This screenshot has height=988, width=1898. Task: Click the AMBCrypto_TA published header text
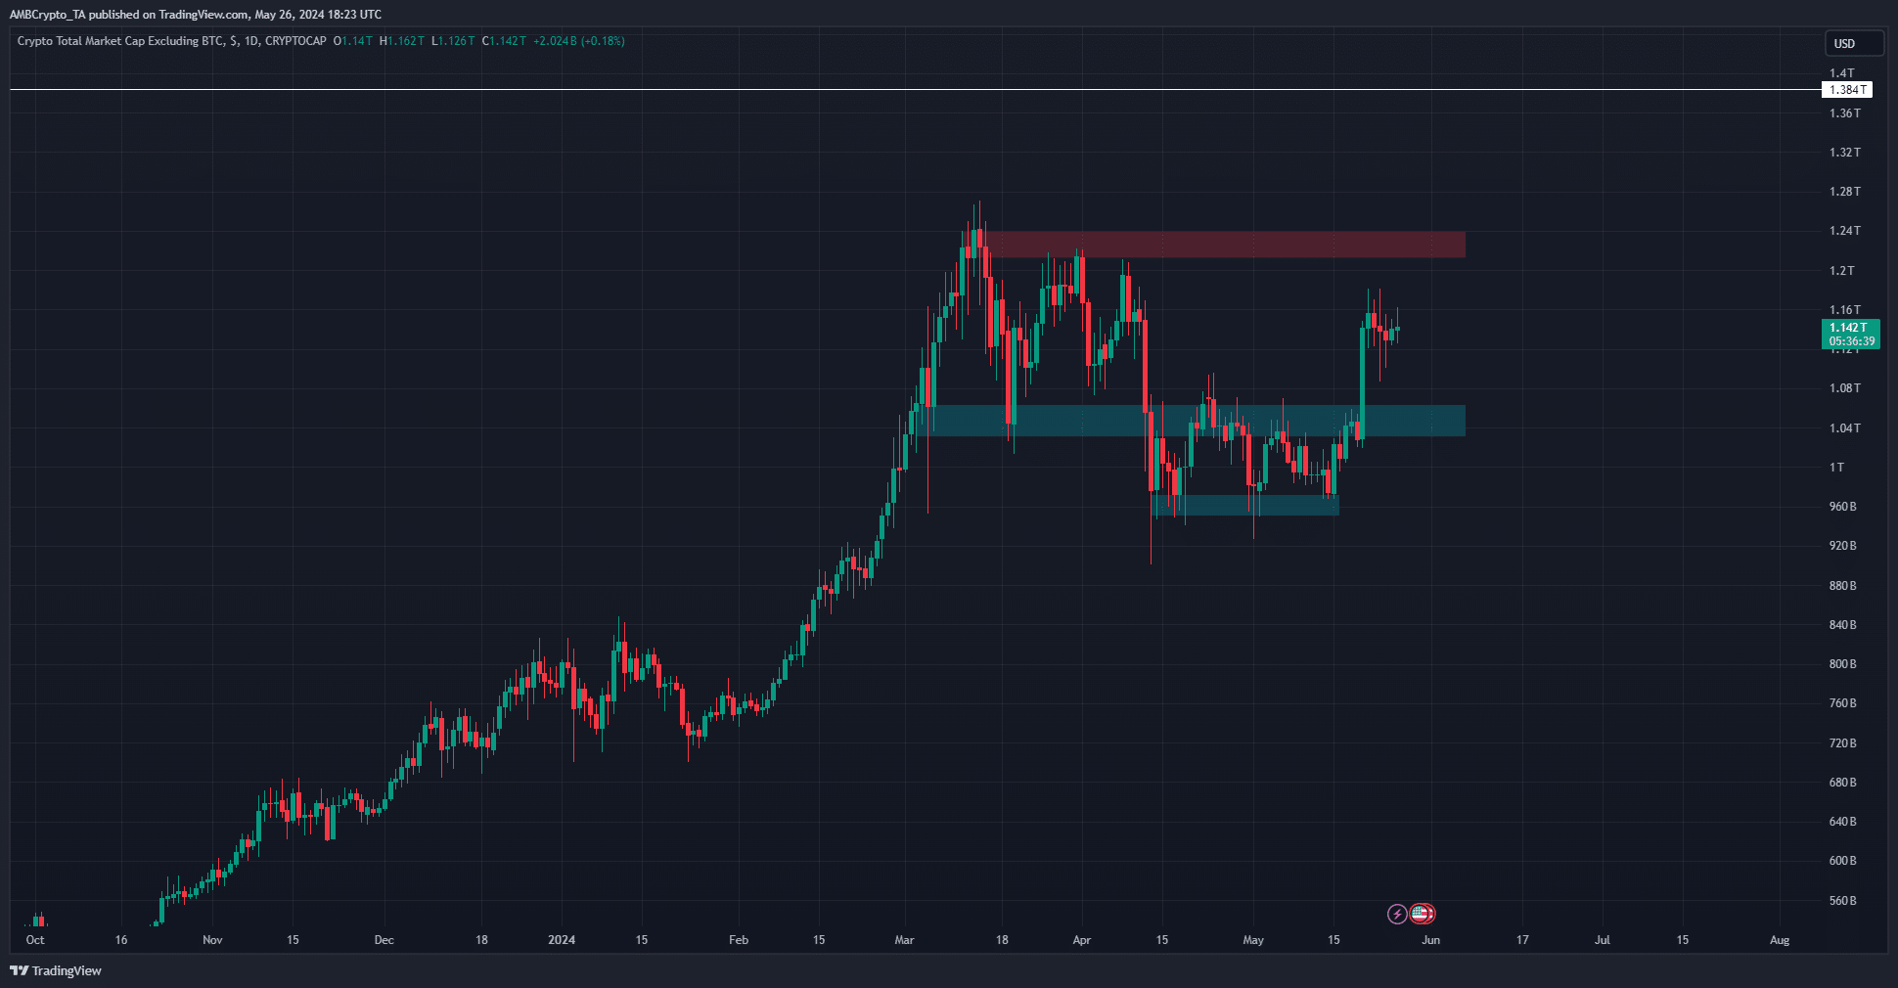coord(196,15)
